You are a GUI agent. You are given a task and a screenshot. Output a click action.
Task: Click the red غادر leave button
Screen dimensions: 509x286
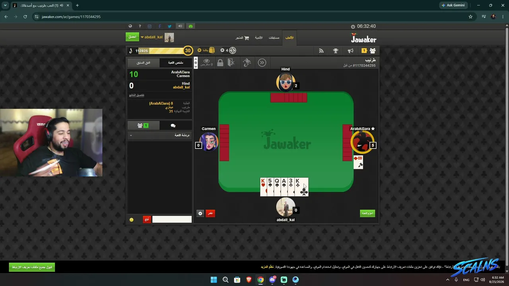pos(210,213)
